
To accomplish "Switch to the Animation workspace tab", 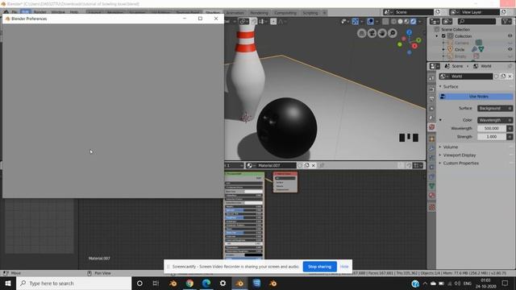I will (235, 13).
